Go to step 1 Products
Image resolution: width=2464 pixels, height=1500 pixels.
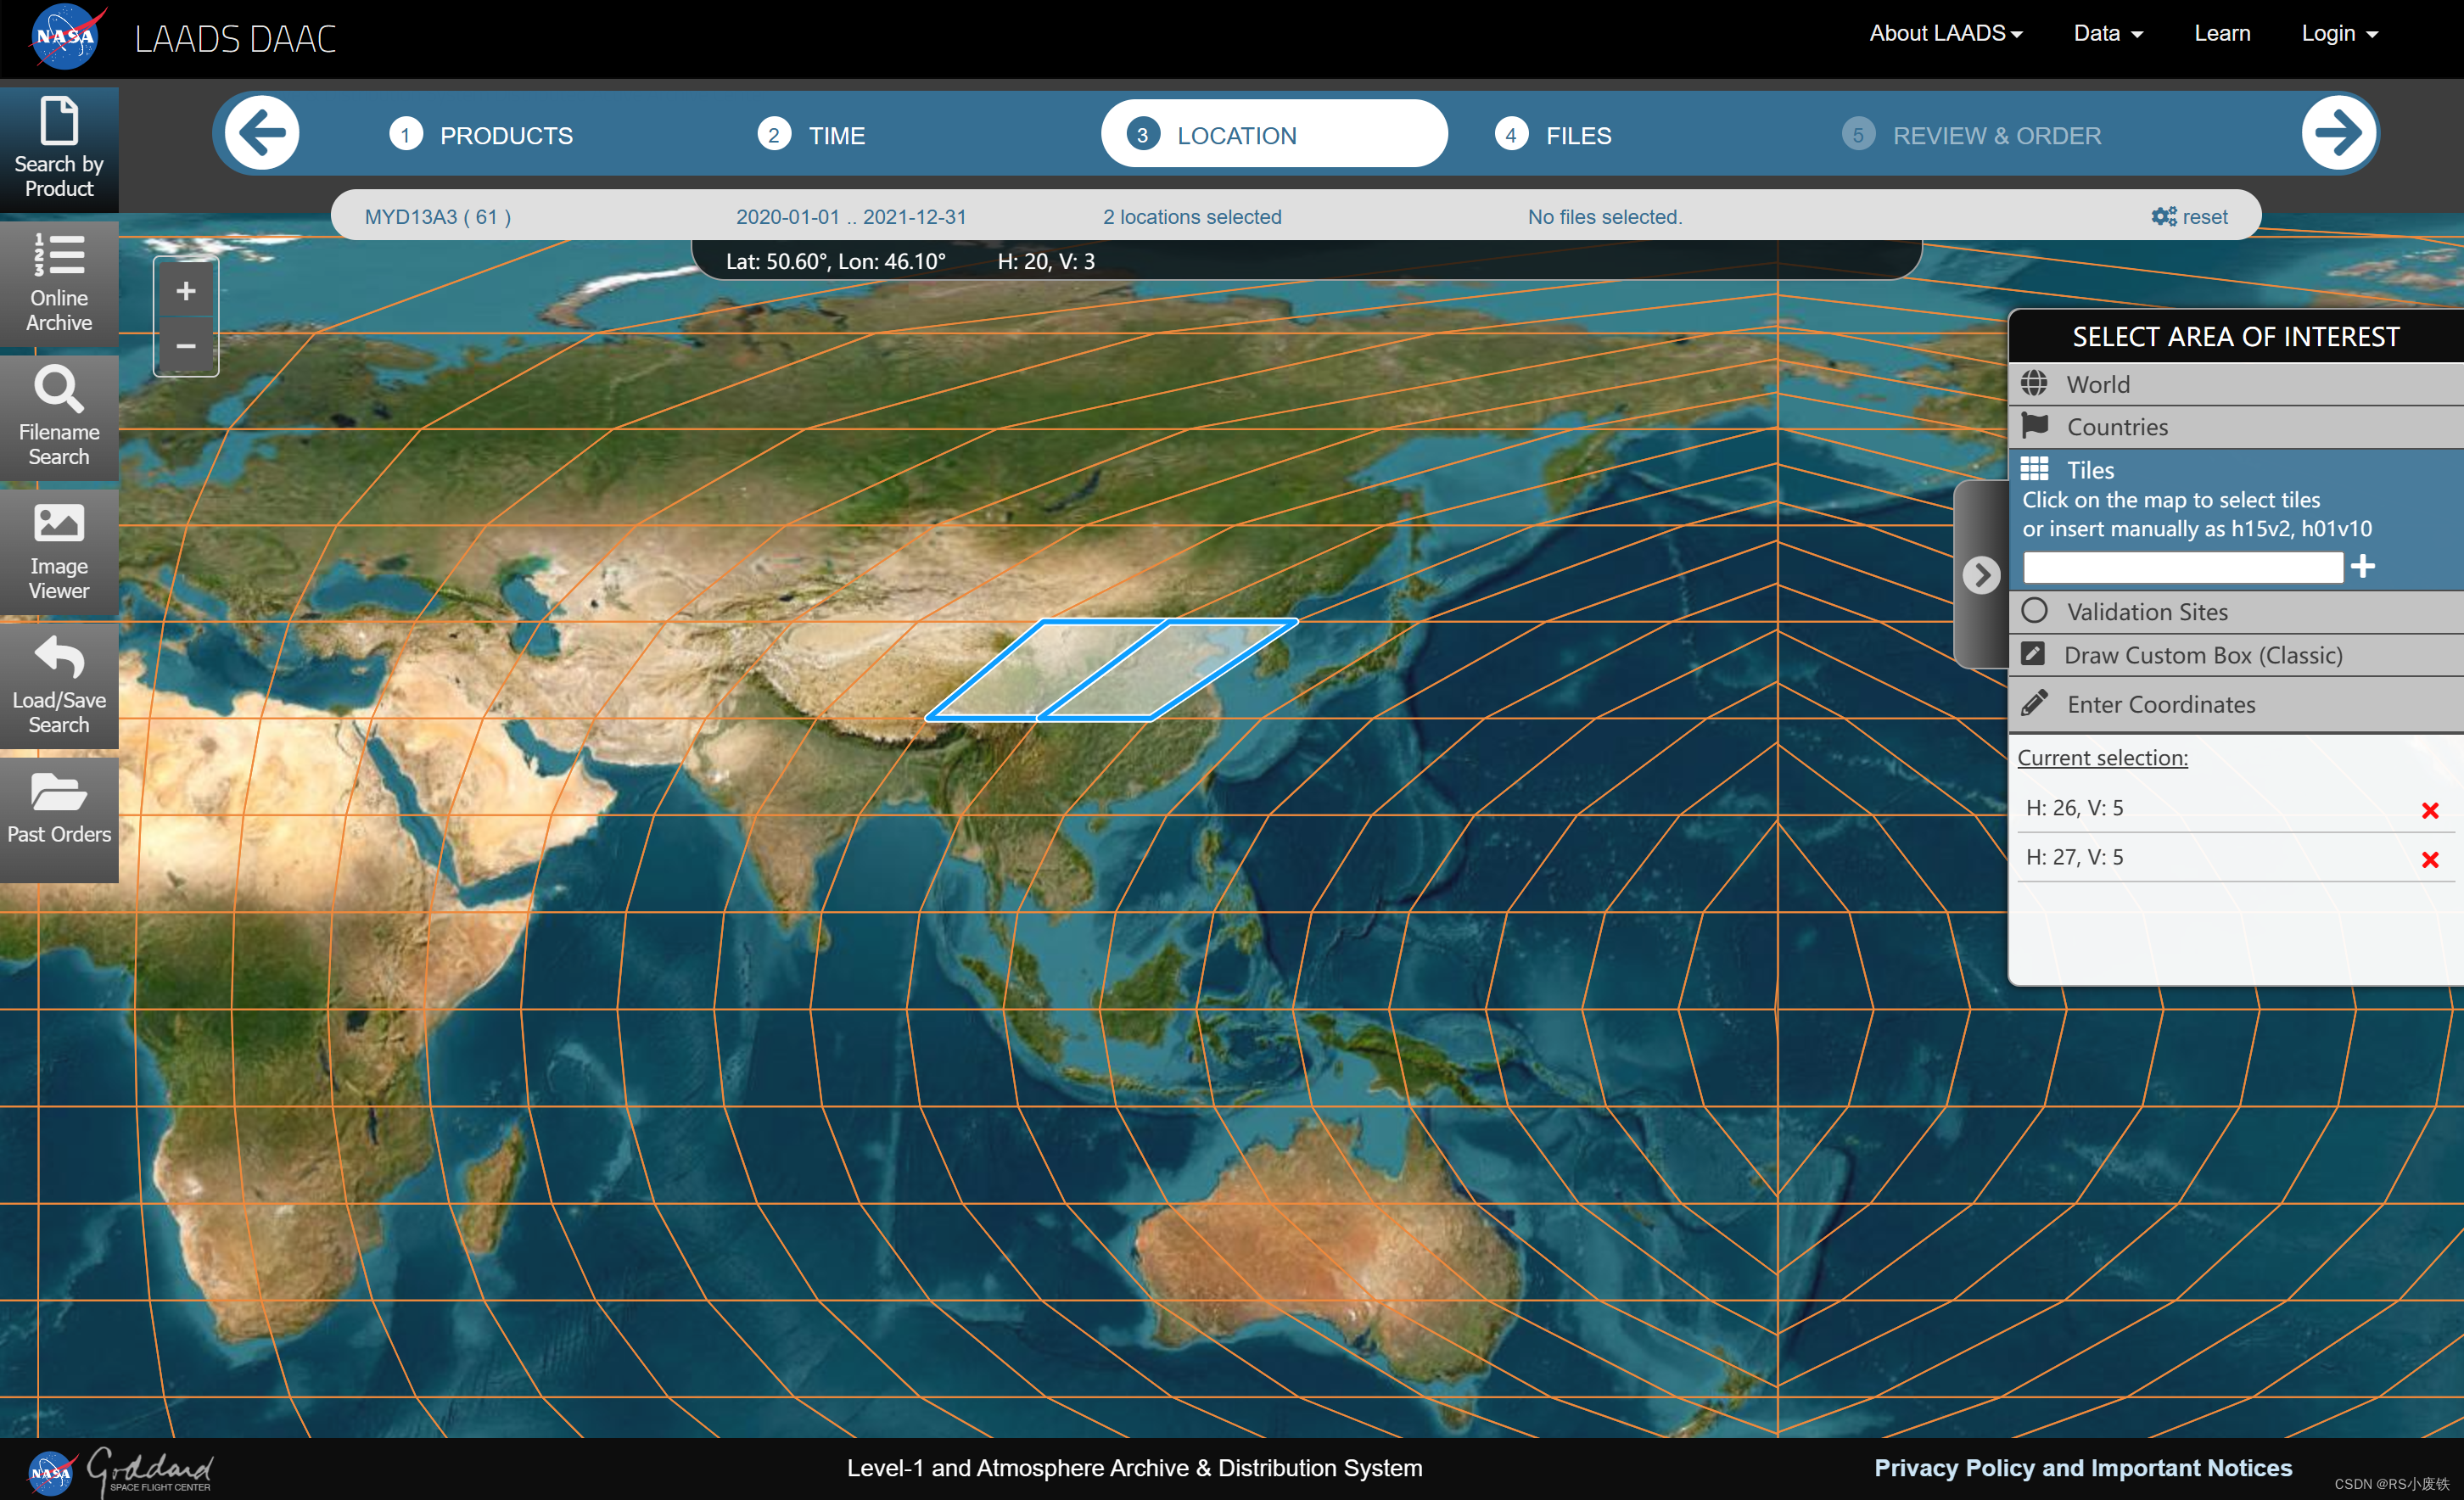tap(481, 135)
